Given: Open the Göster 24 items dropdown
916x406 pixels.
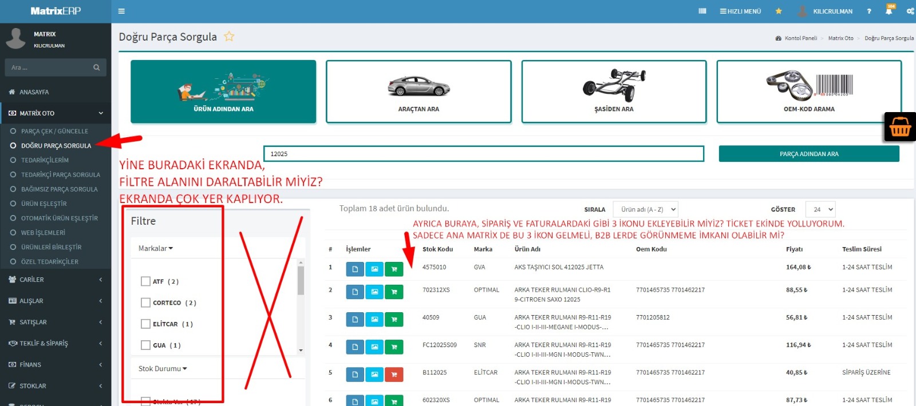Looking at the screenshot, I should pos(820,209).
